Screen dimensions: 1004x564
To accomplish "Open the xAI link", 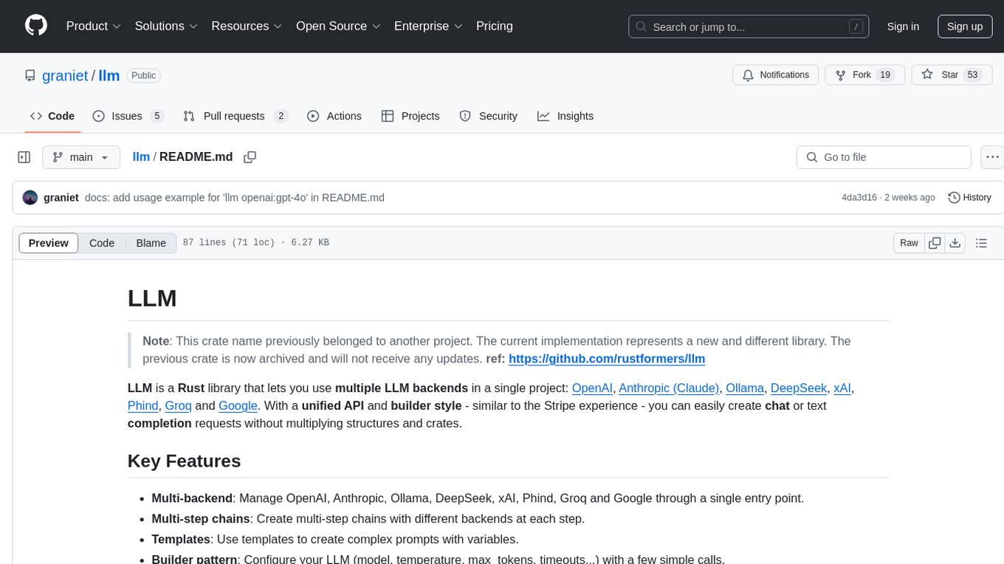I will (842, 388).
